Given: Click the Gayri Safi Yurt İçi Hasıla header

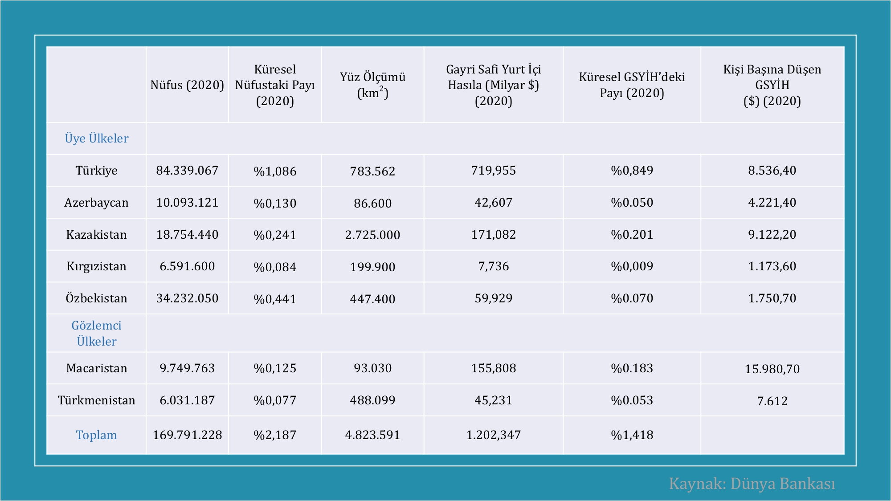Looking at the screenshot, I should click(493, 85).
